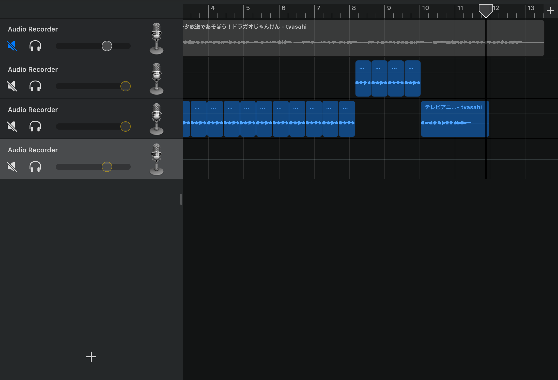
Task: Solo the first track with headphones icon
Action: pyautogui.click(x=35, y=46)
